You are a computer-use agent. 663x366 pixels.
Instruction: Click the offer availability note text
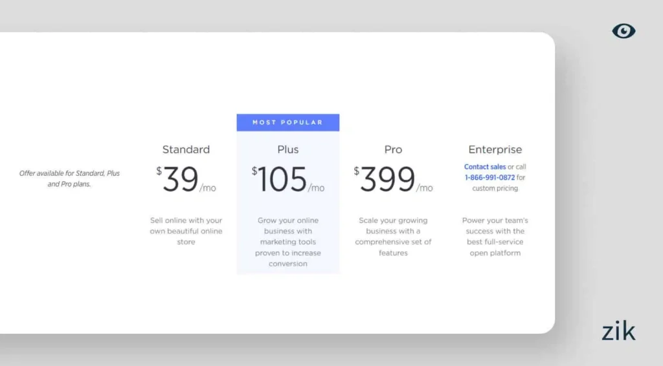(x=69, y=178)
